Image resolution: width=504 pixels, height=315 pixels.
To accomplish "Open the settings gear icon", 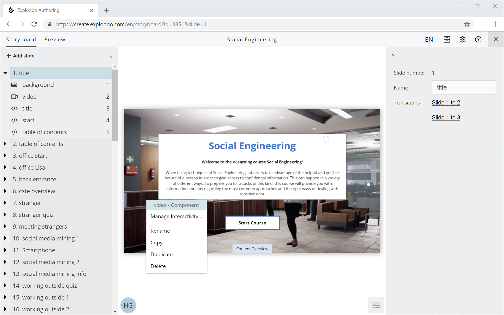I will [462, 39].
